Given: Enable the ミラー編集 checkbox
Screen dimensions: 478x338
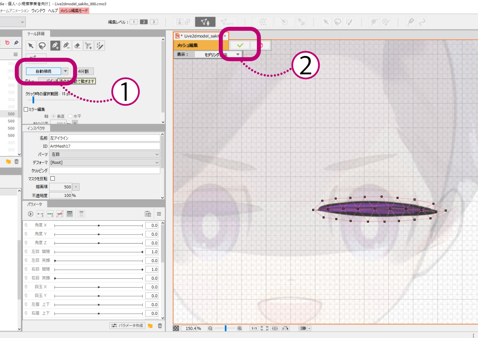Looking at the screenshot, I should click(26, 109).
